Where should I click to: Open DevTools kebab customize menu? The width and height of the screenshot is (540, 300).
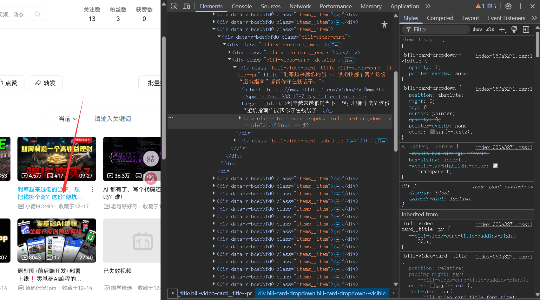(x=520, y=6)
